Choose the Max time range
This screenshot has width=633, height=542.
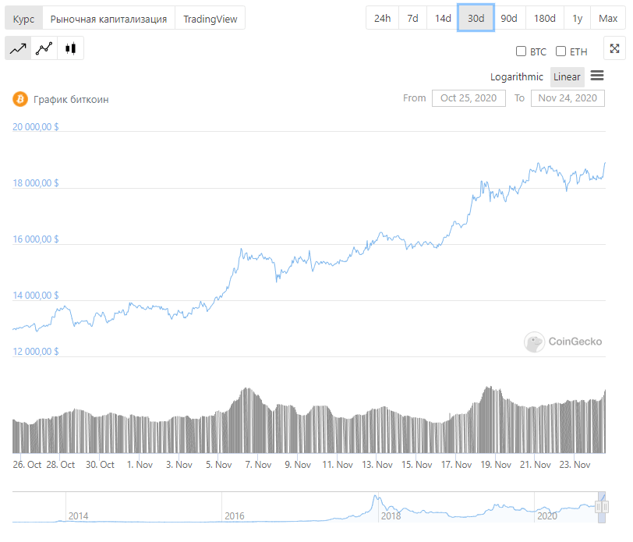pyautogui.click(x=608, y=18)
